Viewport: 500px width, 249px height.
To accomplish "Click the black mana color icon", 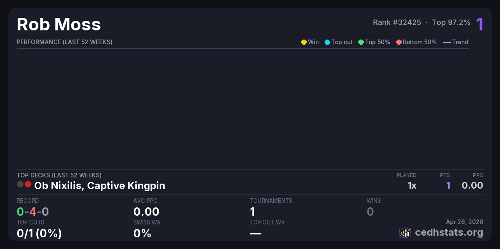I will 20,184.
